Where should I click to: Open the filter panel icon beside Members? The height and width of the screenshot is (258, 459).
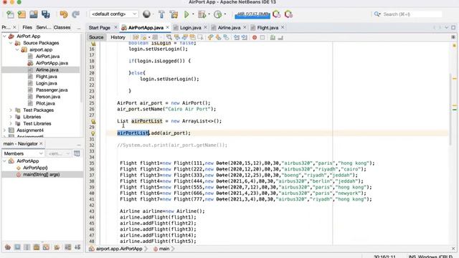coord(77,153)
